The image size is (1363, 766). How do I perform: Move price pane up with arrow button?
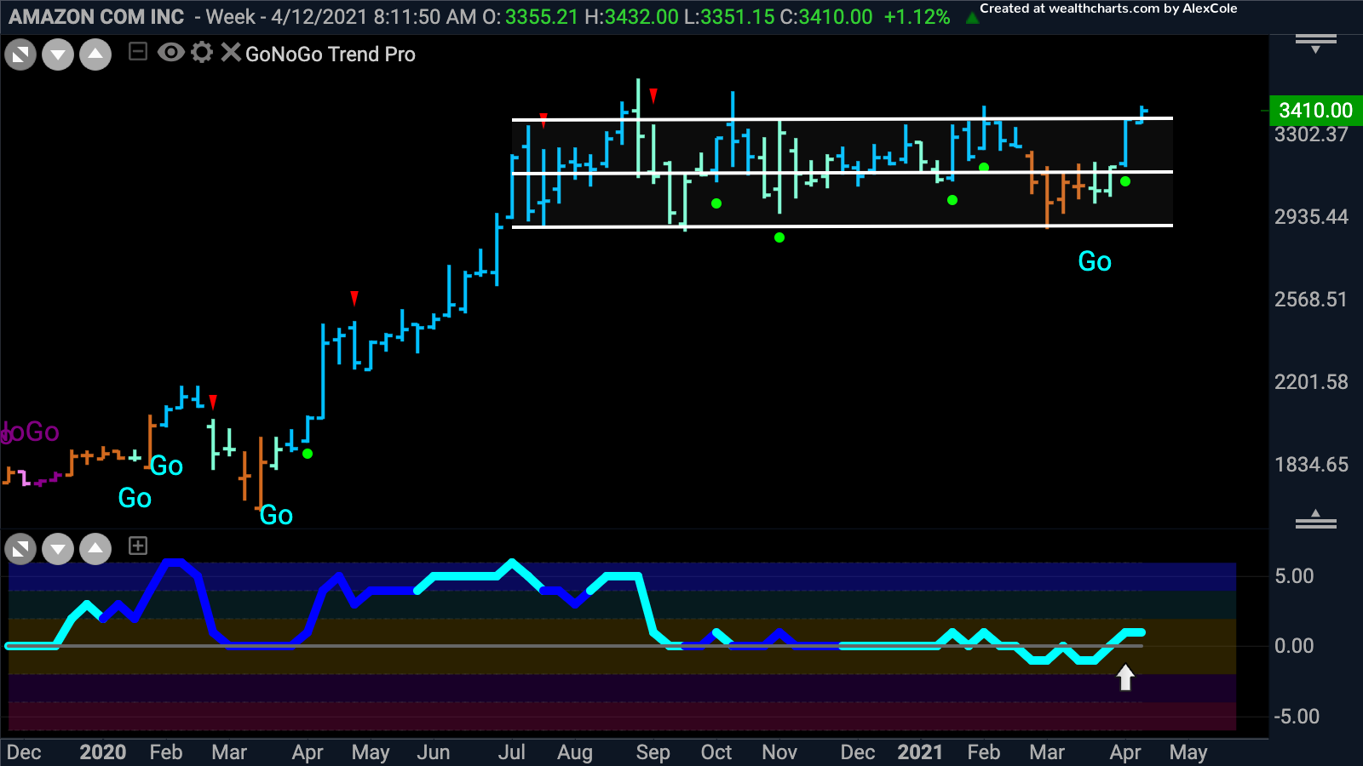95,55
